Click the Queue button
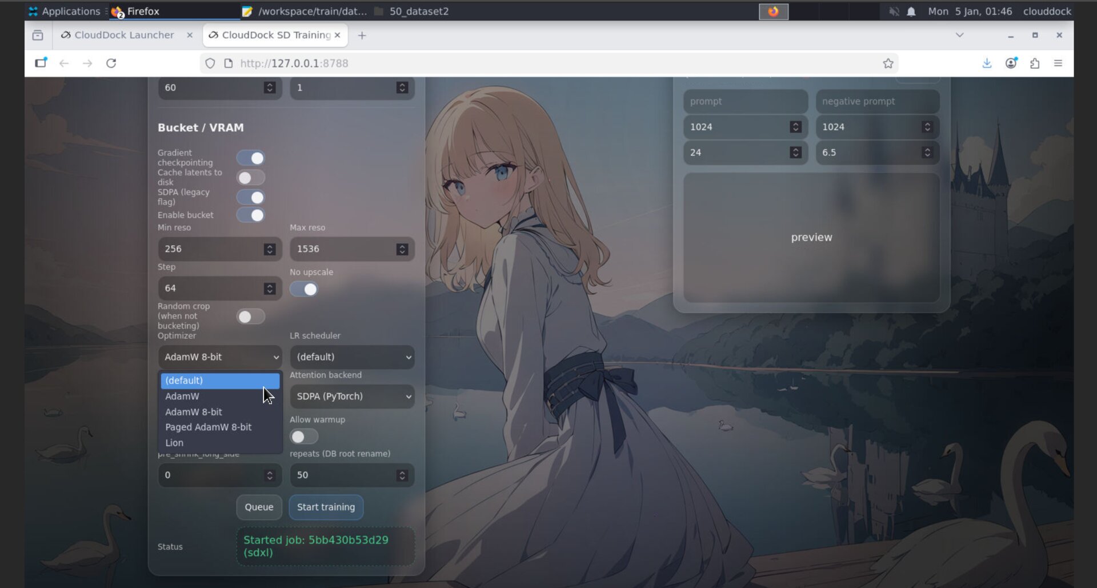This screenshot has width=1097, height=588. click(259, 507)
